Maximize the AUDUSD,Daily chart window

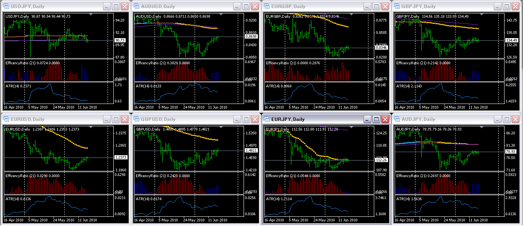[x=246, y=7]
